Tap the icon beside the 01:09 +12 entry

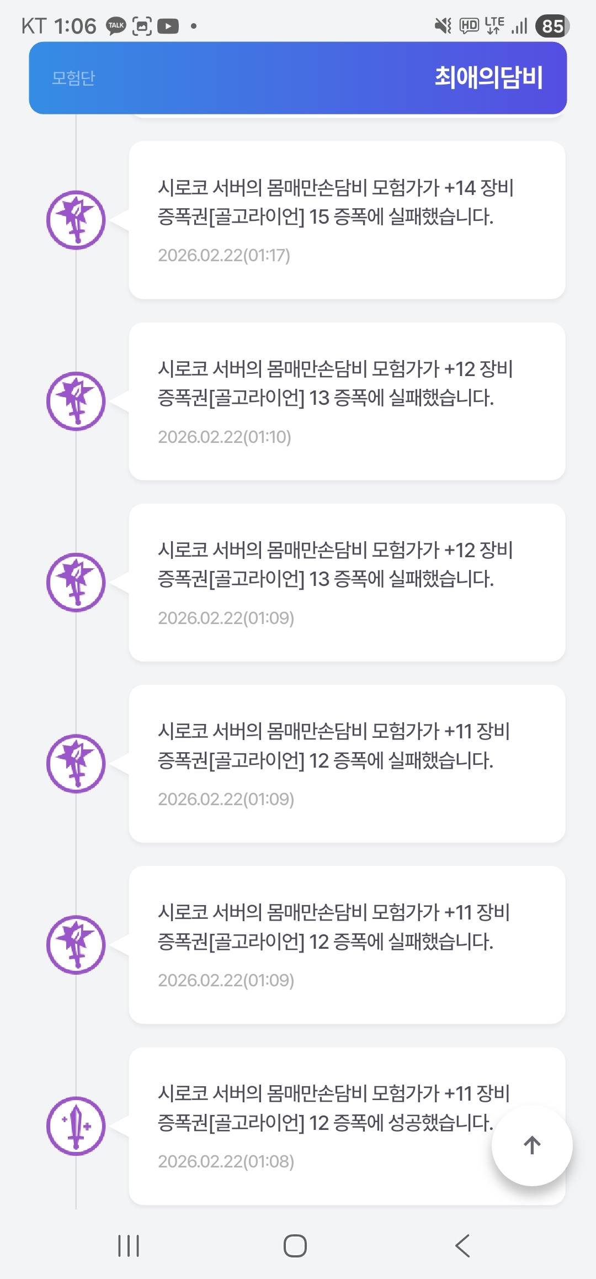coord(76,582)
